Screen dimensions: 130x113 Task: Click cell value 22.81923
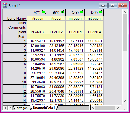(75, 69)
